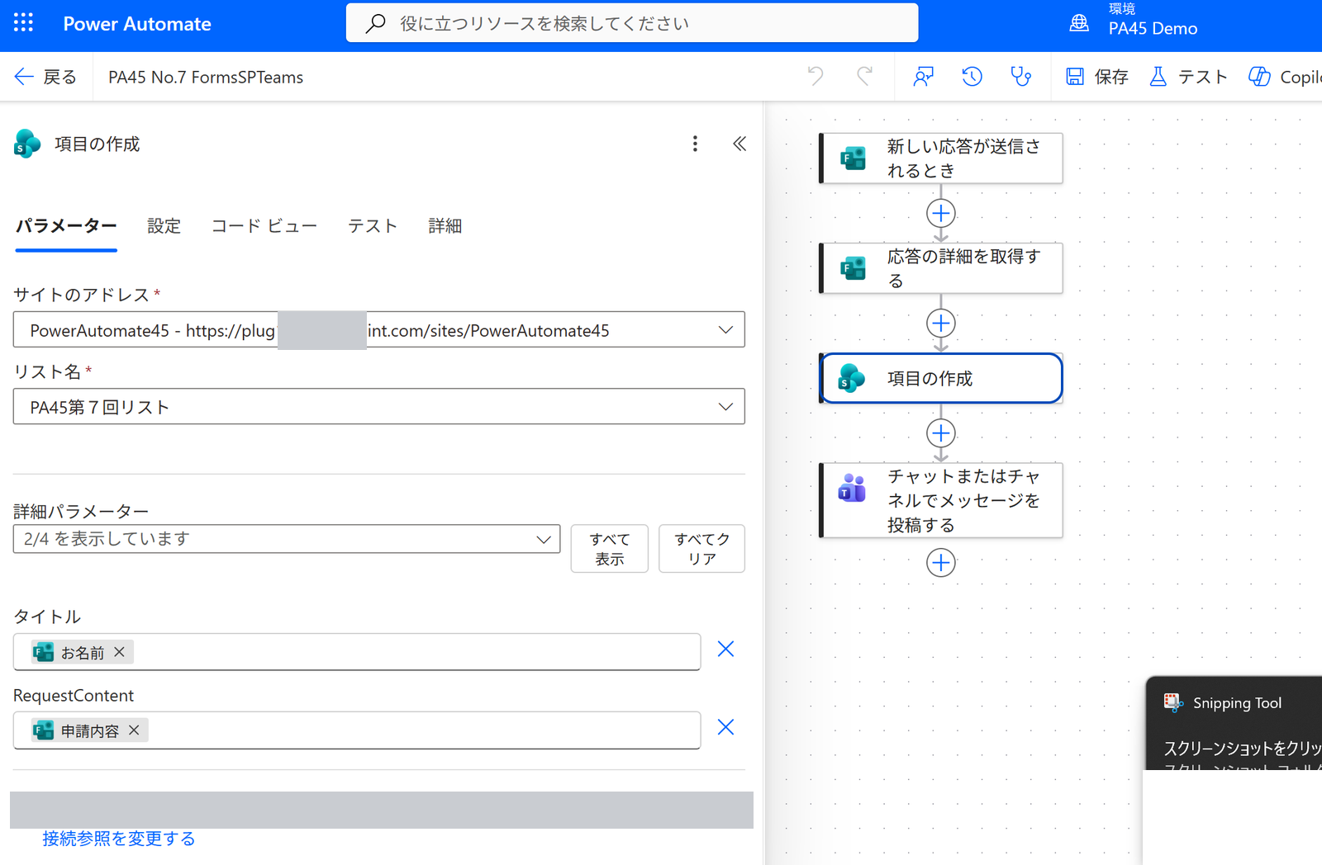Click the SharePoint icon on canvas 項目の作成 card

(852, 378)
